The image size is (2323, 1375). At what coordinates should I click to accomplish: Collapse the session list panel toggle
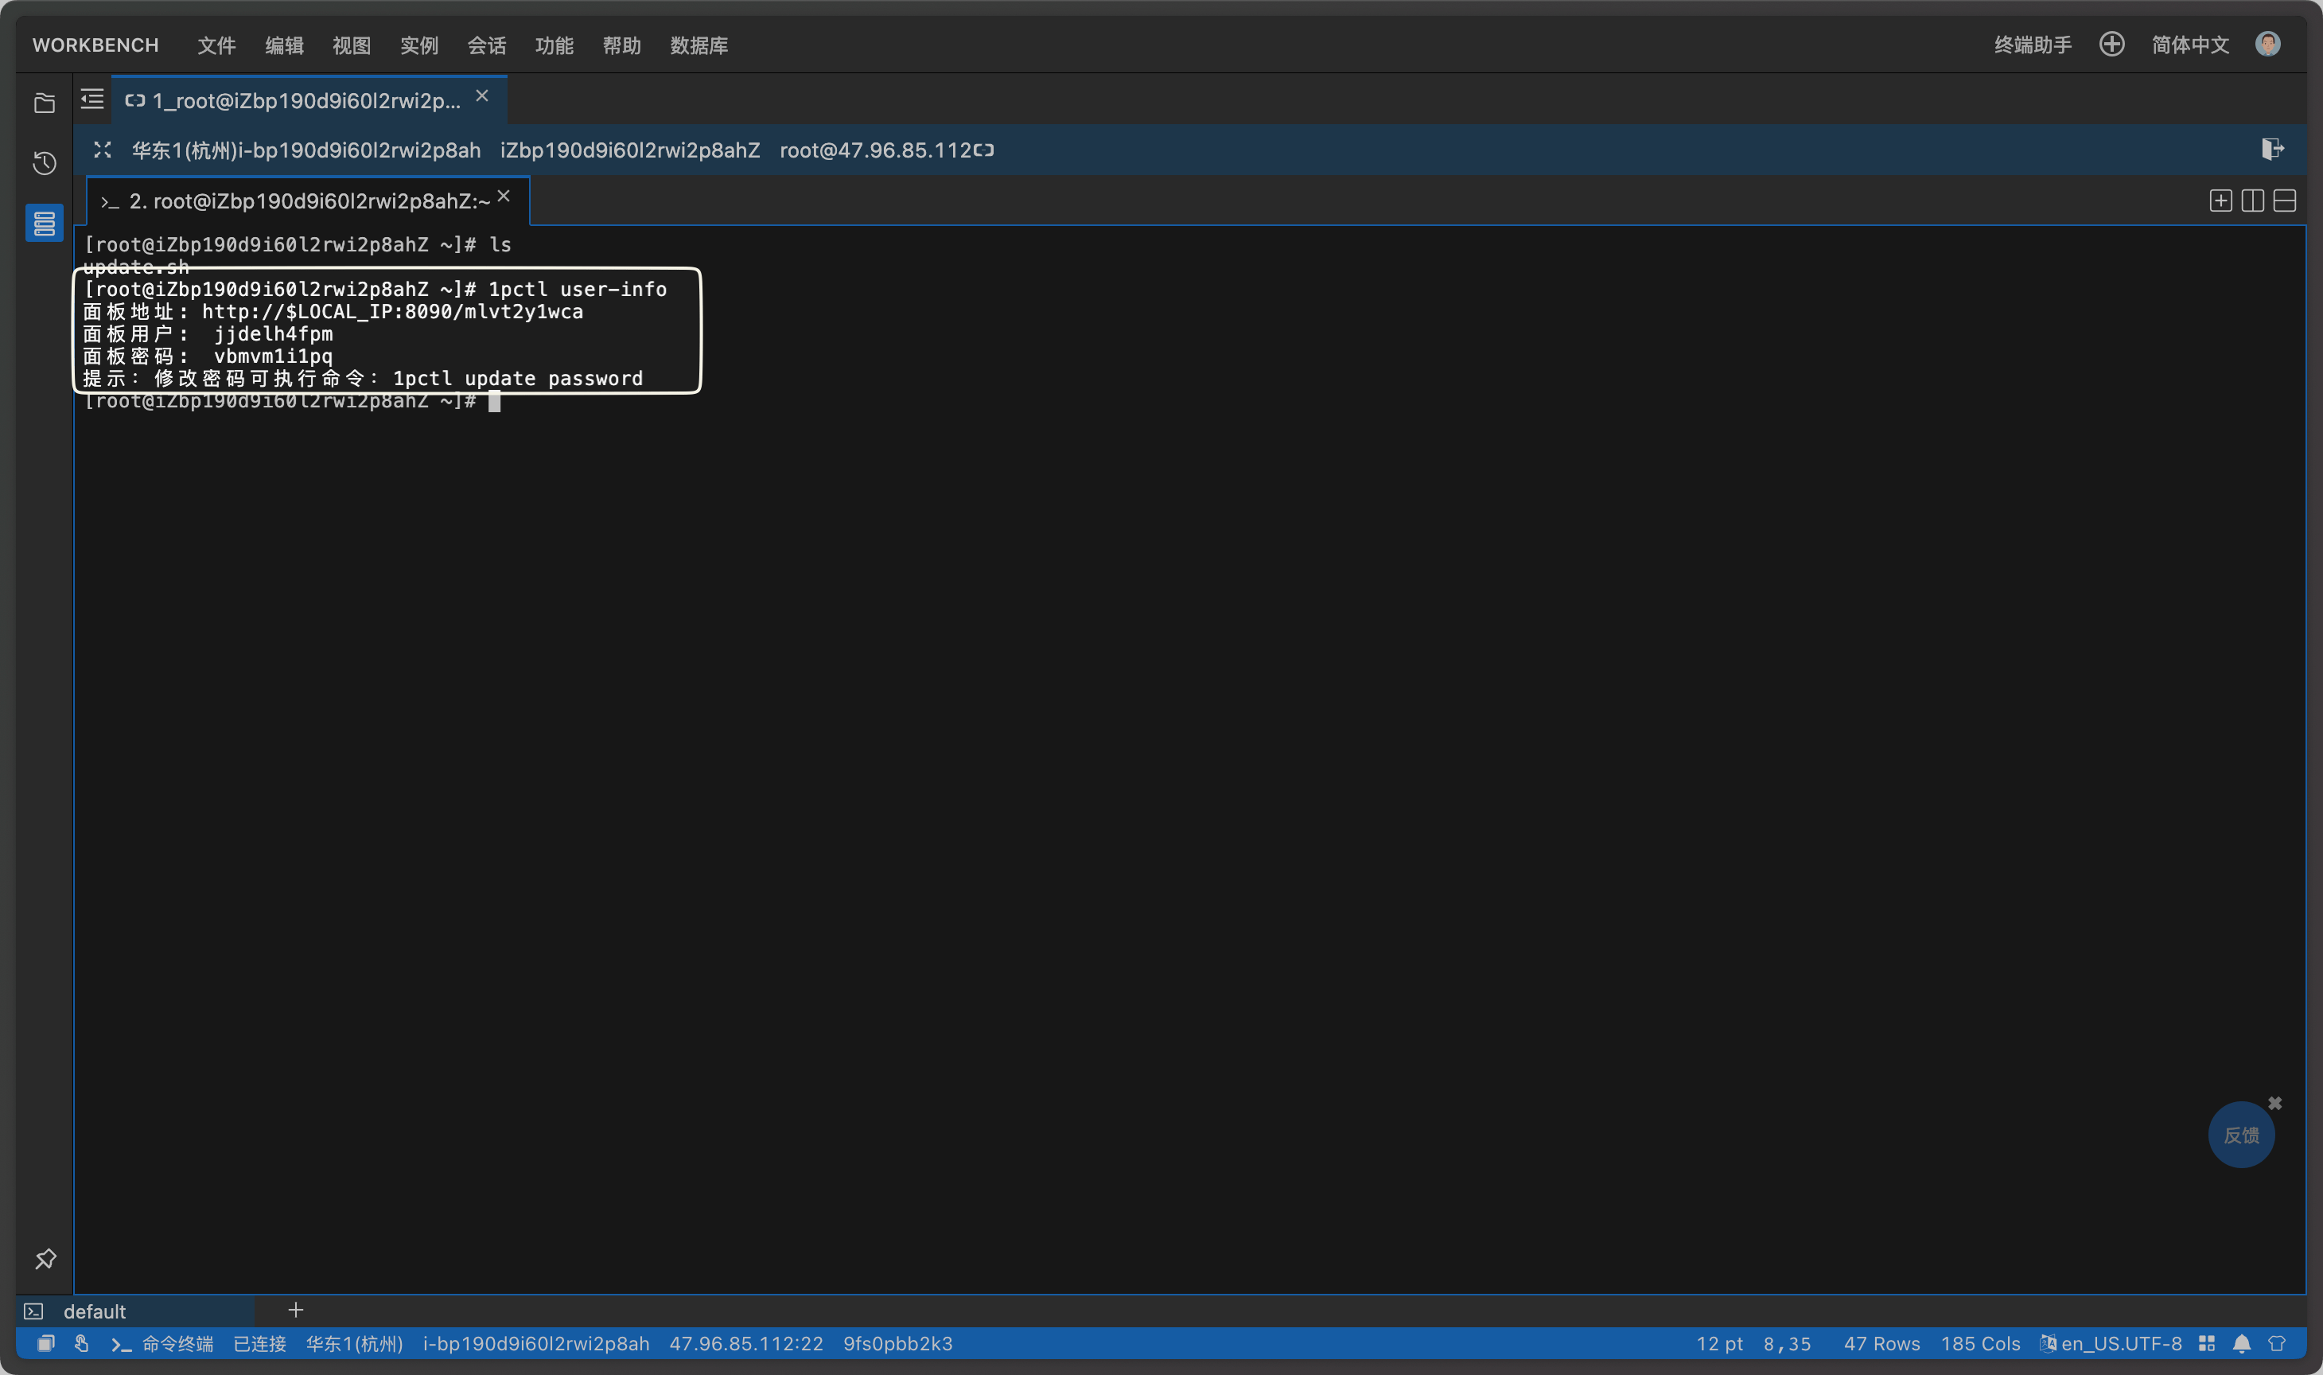pyautogui.click(x=91, y=99)
